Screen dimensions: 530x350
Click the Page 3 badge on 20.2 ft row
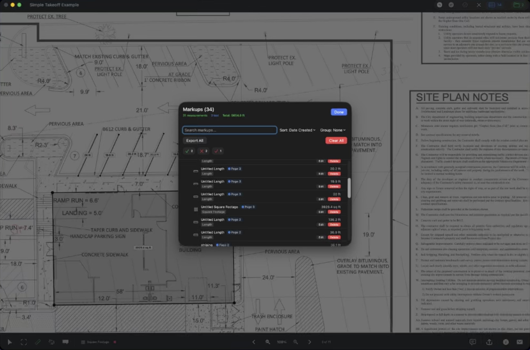[x=235, y=169]
